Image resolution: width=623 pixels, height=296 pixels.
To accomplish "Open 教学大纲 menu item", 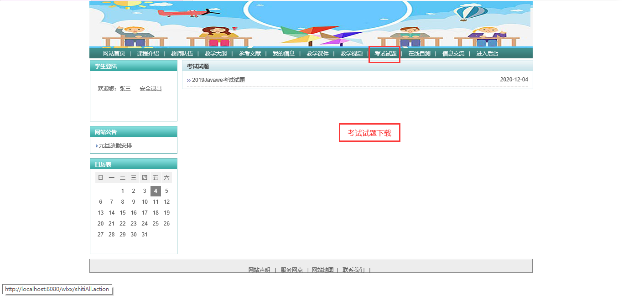I will pyautogui.click(x=216, y=54).
